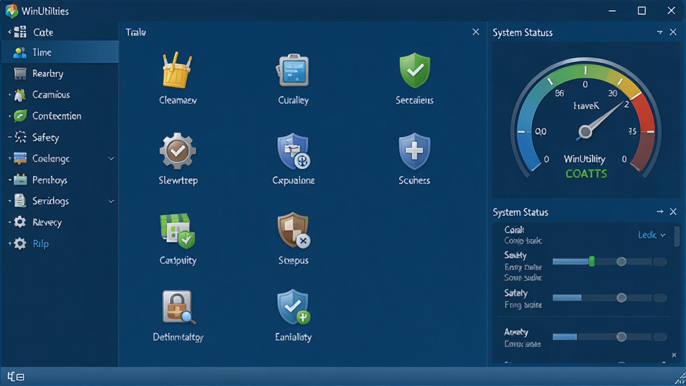Click the Rearlary monitor icon
686x386 pixels.
[x=20, y=74]
